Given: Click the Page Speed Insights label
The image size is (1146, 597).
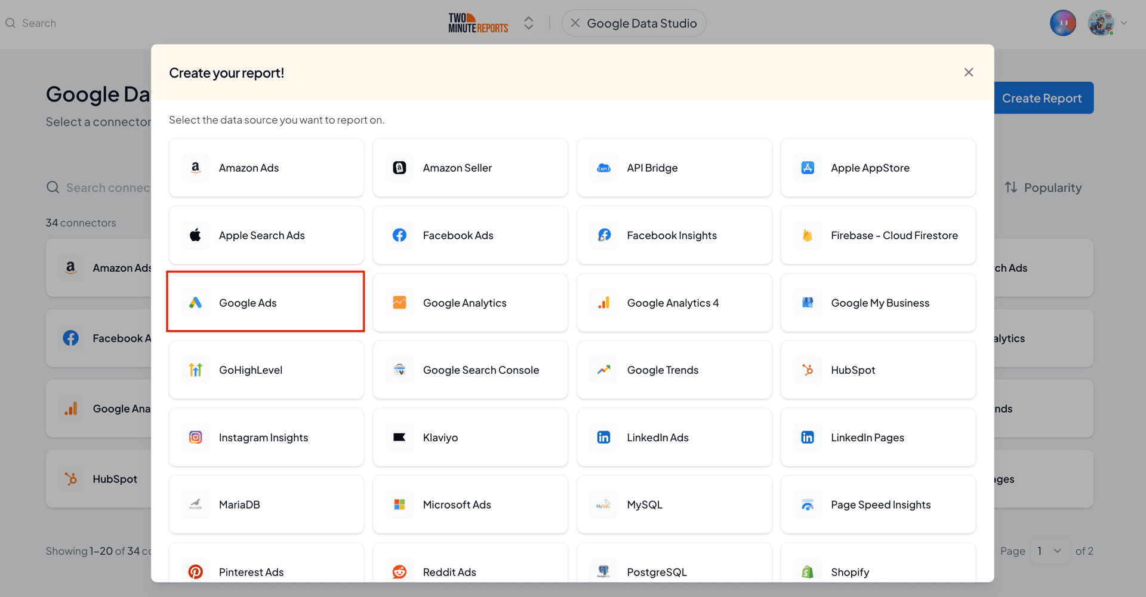Looking at the screenshot, I should click(x=881, y=505).
